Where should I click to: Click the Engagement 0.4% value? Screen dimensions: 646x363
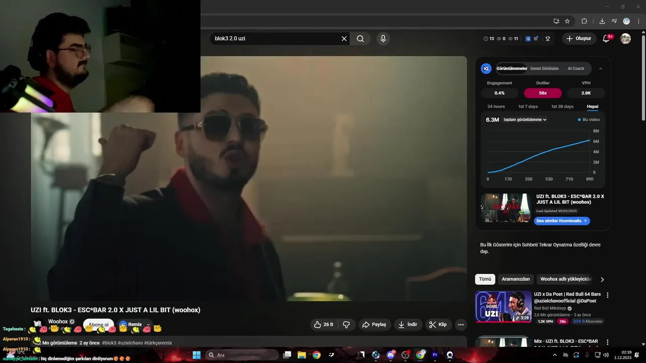(x=500, y=93)
